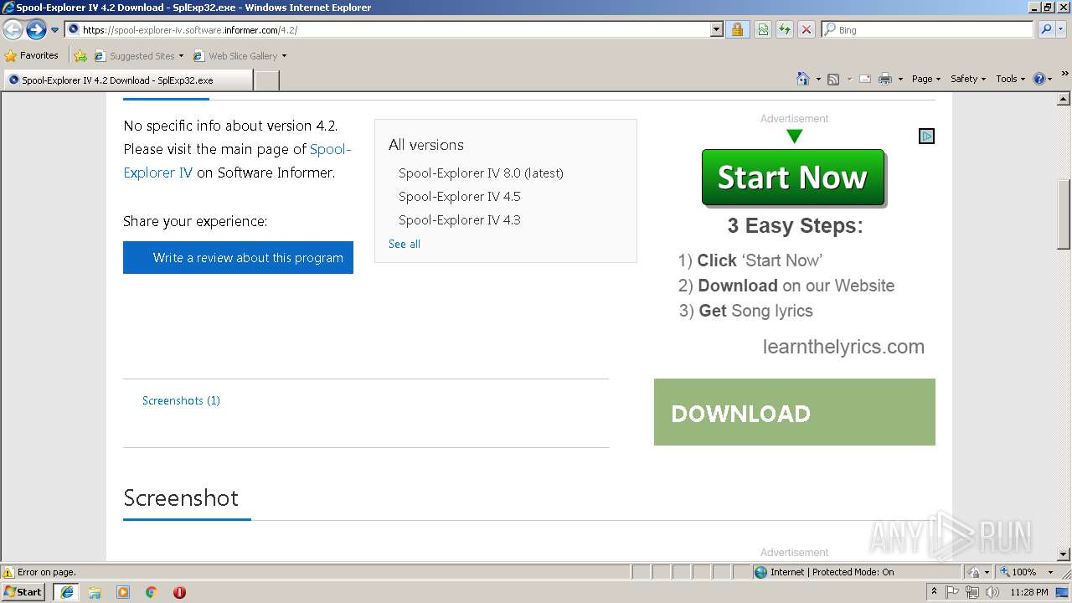Click the Compatibility View icon
The height and width of the screenshot is (603, 1072).
tap(763, 29)
